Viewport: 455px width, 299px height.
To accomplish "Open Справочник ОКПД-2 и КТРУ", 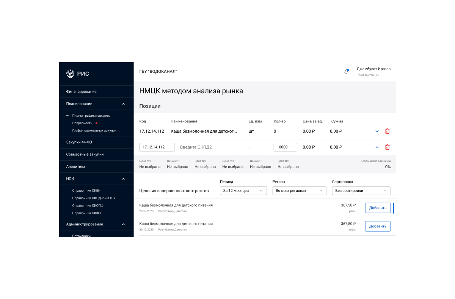I will click(x=94, y=198).
